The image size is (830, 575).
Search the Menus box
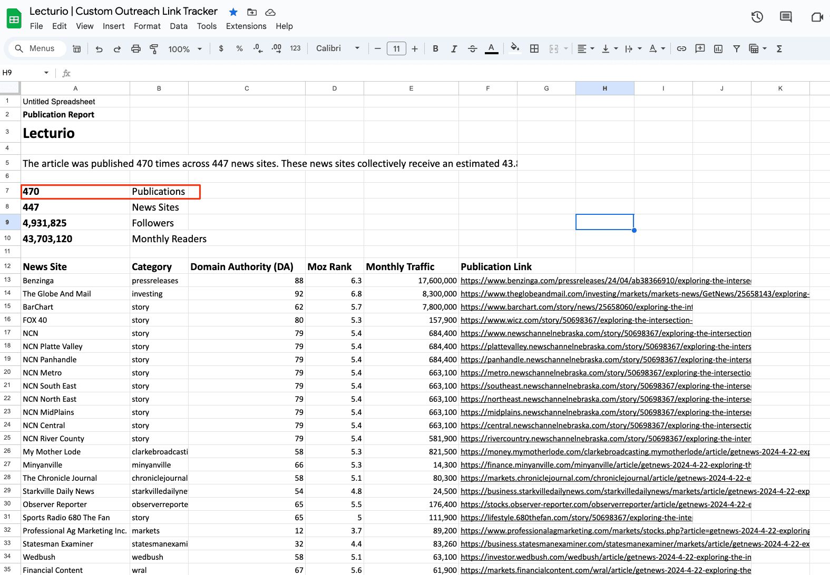[37, 48]
